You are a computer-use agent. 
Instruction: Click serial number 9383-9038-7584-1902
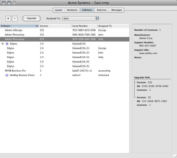point(84,35)
